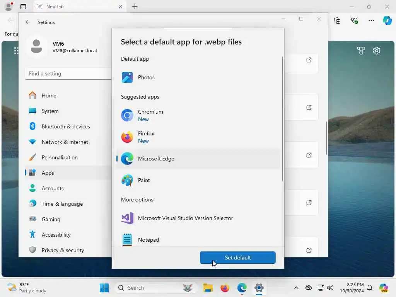The height and width of the screenshot is (297, 396).
Task: Open the apps grid launcher in Edge
Action: [x=16, y=51]
